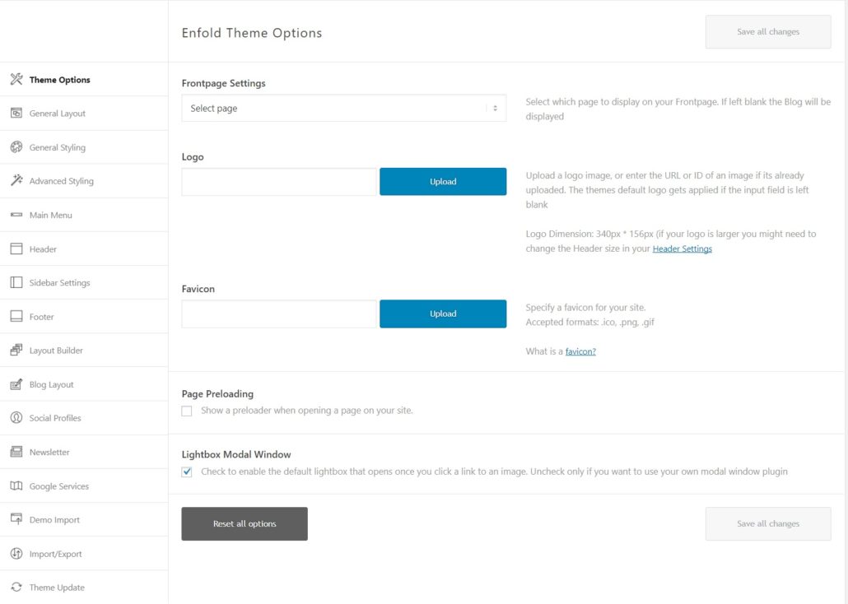
Task: Switch to the Demo Import section
Action: [16, 519]
